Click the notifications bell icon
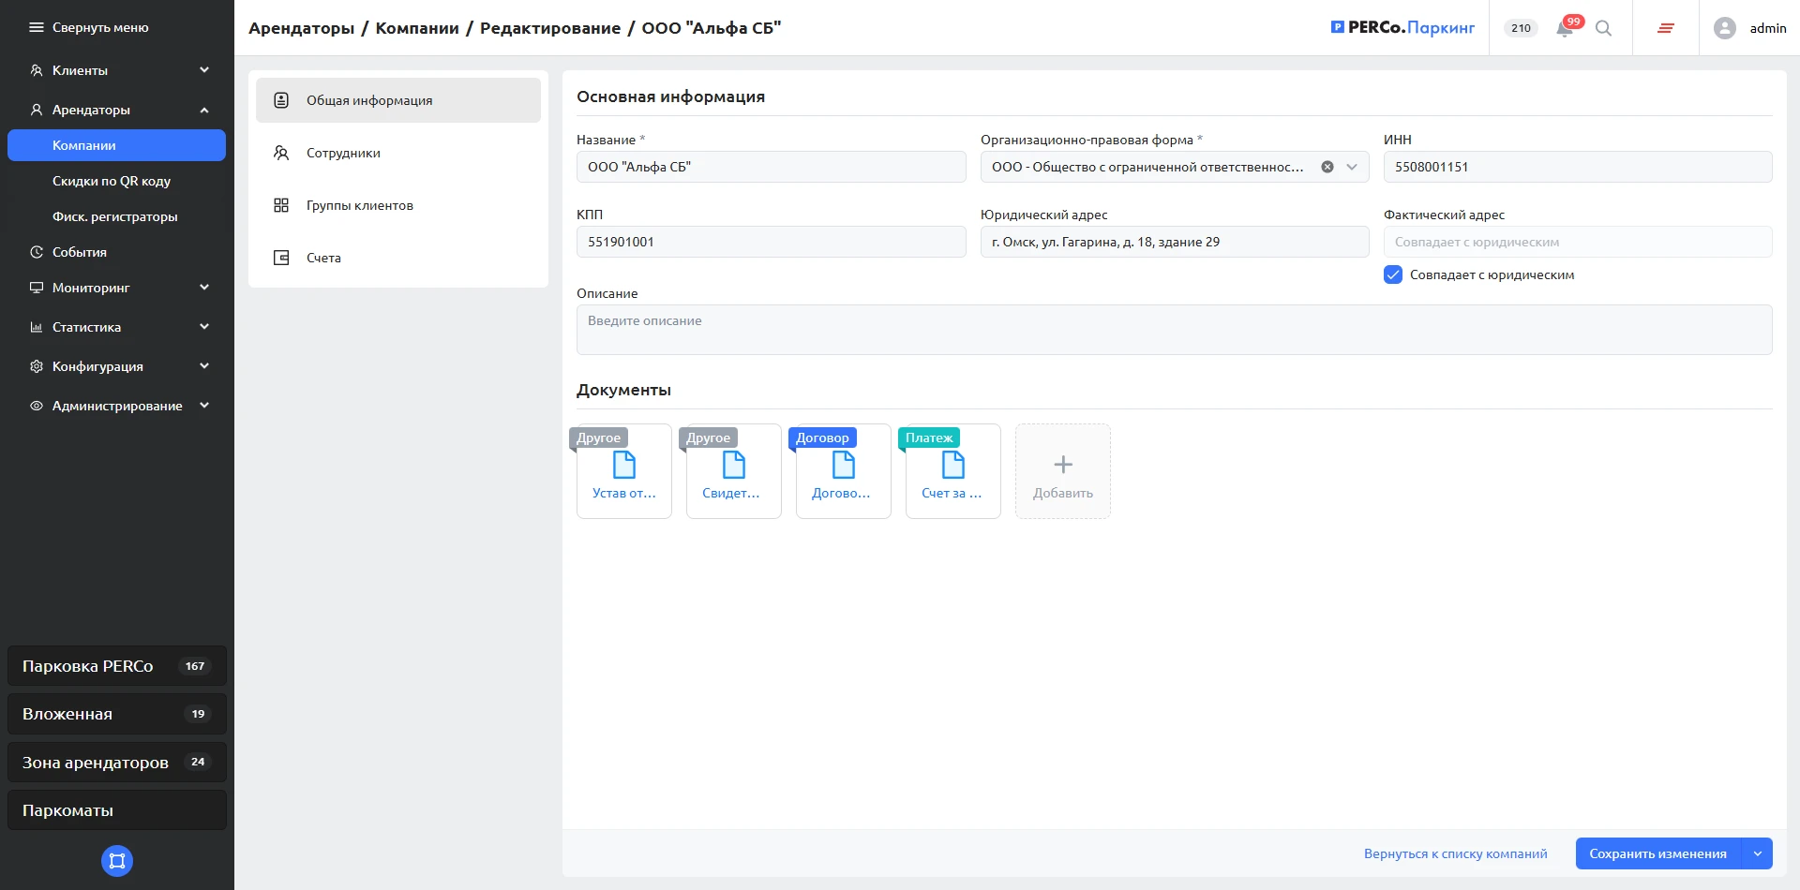Image resolution: width=1800 pixels, height=890 pixels. (x=1565, y=29)
